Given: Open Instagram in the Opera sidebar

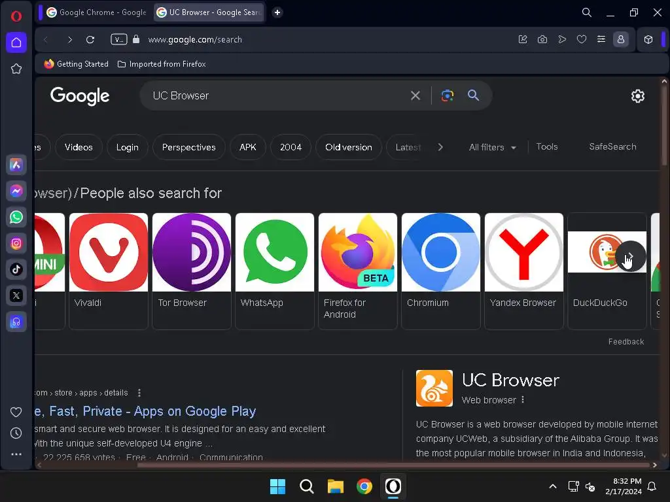Looking at the screenshot, I should pyautogui.click(x=16, y=243).
